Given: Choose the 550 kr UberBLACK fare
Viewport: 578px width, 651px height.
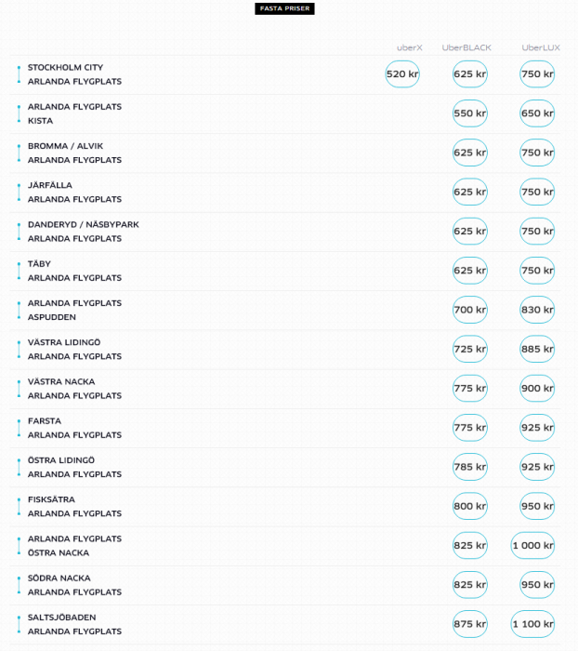Looking at the screenshot, I should pyautogui.click(x=469, y=113).
